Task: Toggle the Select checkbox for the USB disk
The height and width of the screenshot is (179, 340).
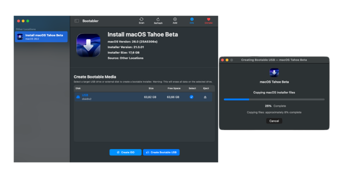Action: [x=192, y=97]
